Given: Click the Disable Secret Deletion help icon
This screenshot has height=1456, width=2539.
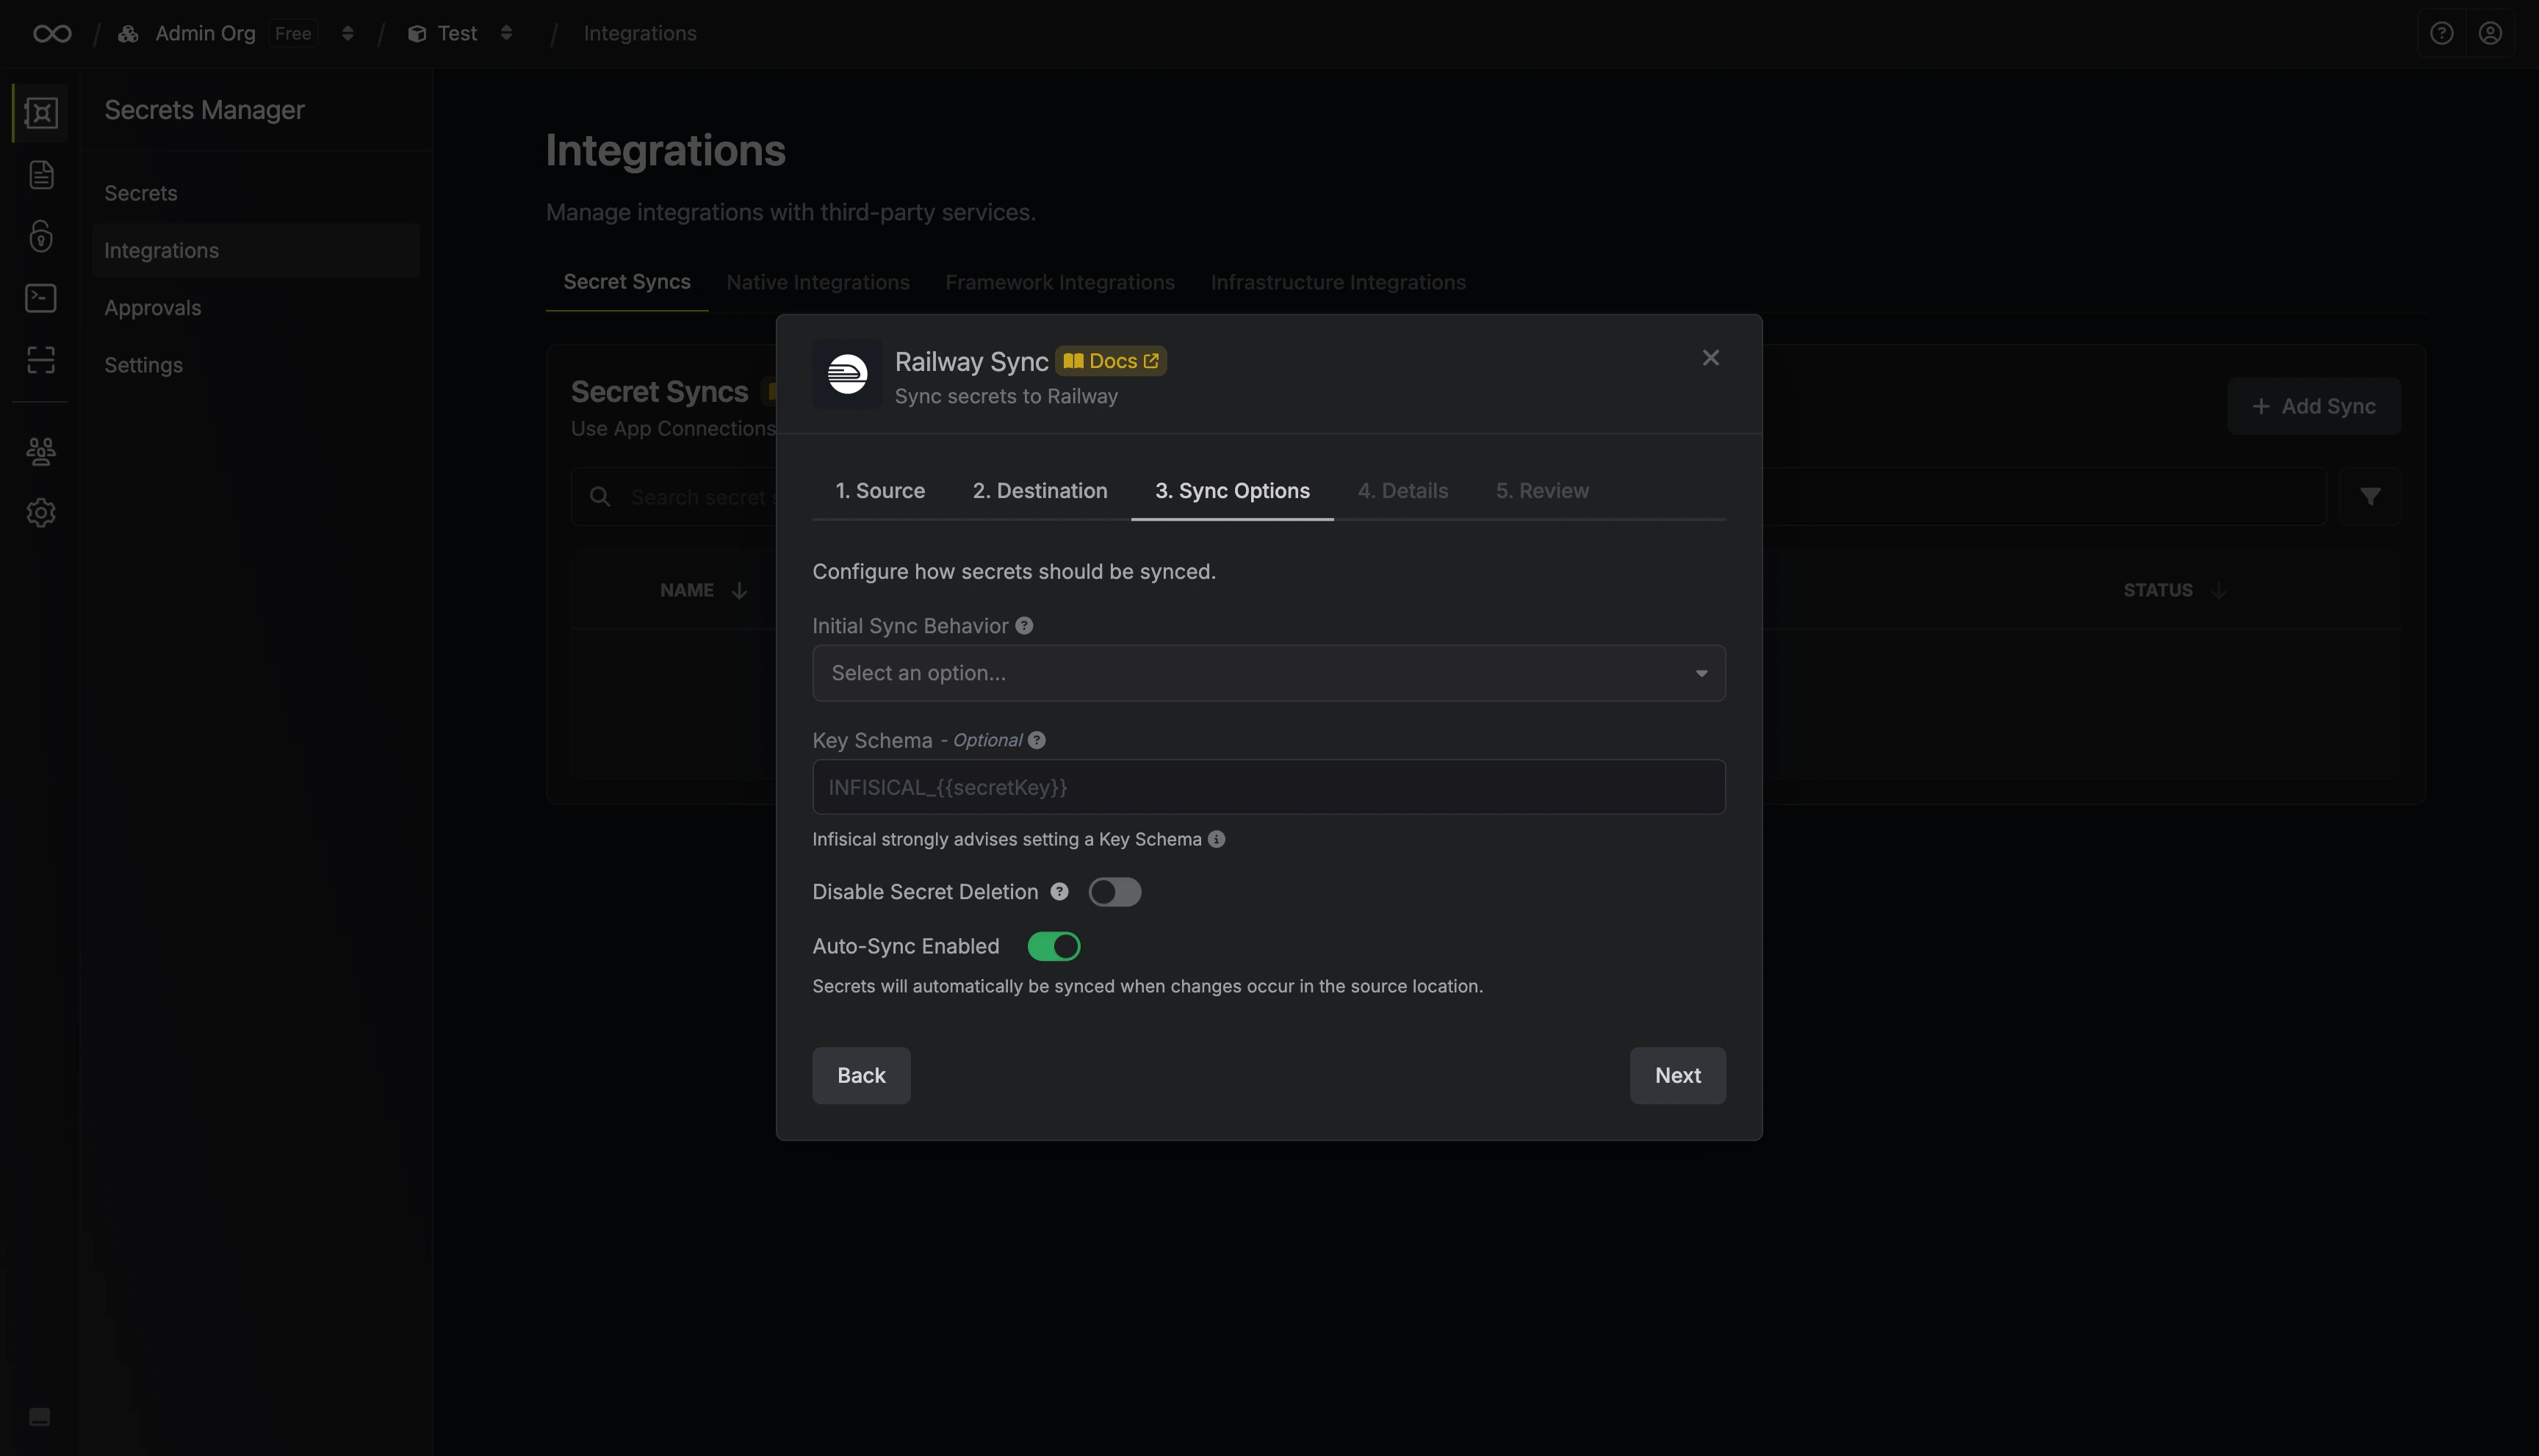Looking at the screenshot, I should [1060, 892].
